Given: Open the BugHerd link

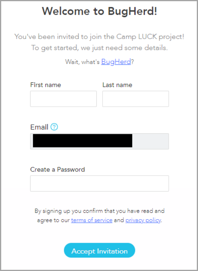Looking at the screenshot, I should tap(116, 61).
